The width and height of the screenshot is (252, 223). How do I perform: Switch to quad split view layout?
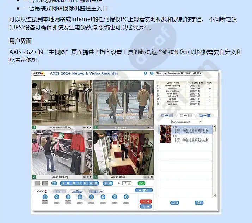tap(45, 183)
